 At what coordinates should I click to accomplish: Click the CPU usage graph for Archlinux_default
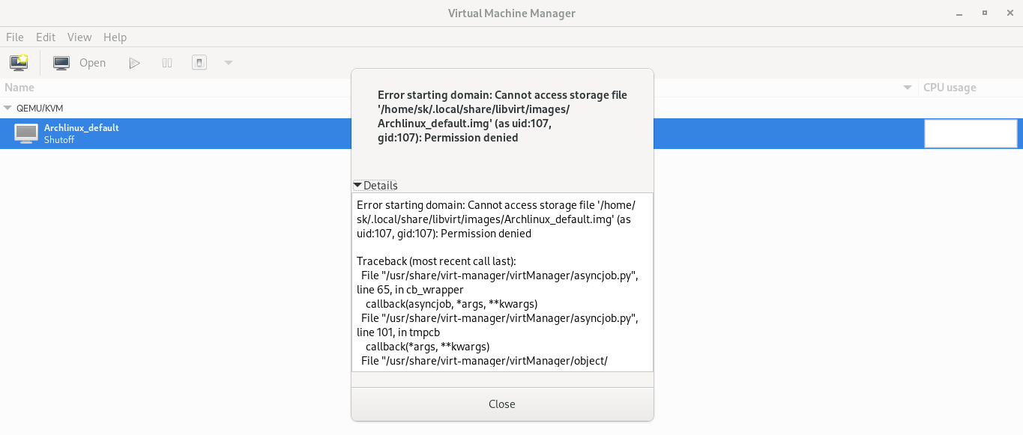pyautogui.click(x=971, y=133)
